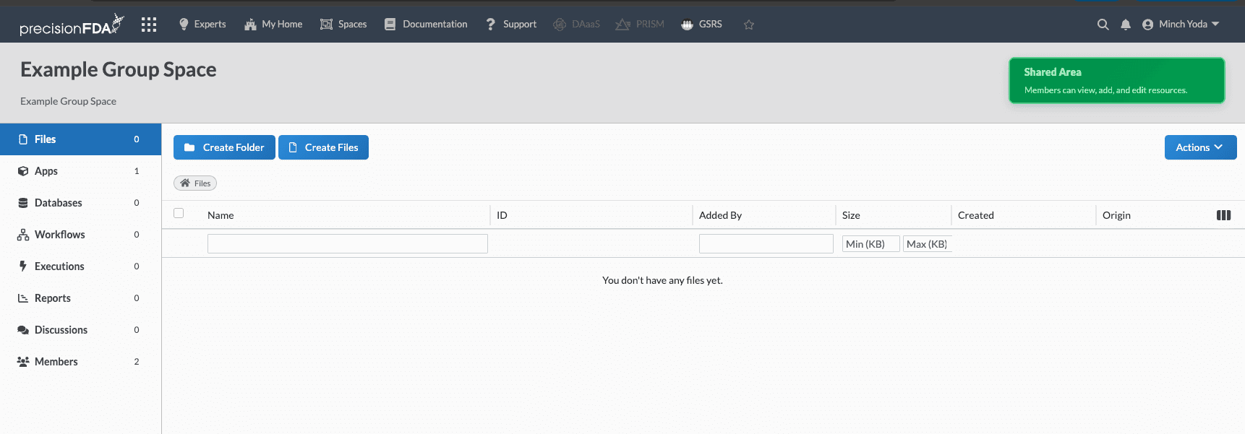Select the Files sidebar tab
This screenshot has height=434, width=1245.
point(80,139)
